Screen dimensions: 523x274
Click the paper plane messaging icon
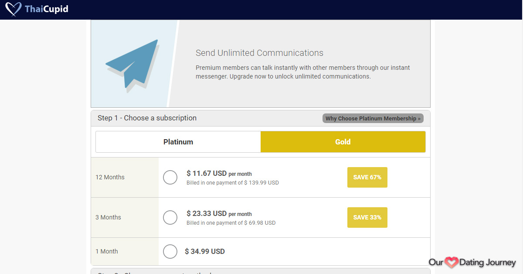[x=132, y=64]
